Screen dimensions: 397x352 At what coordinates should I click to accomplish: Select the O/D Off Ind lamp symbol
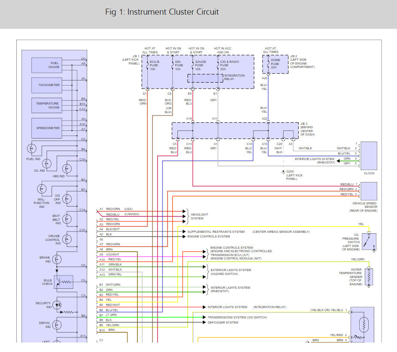[x=67, y=199]
